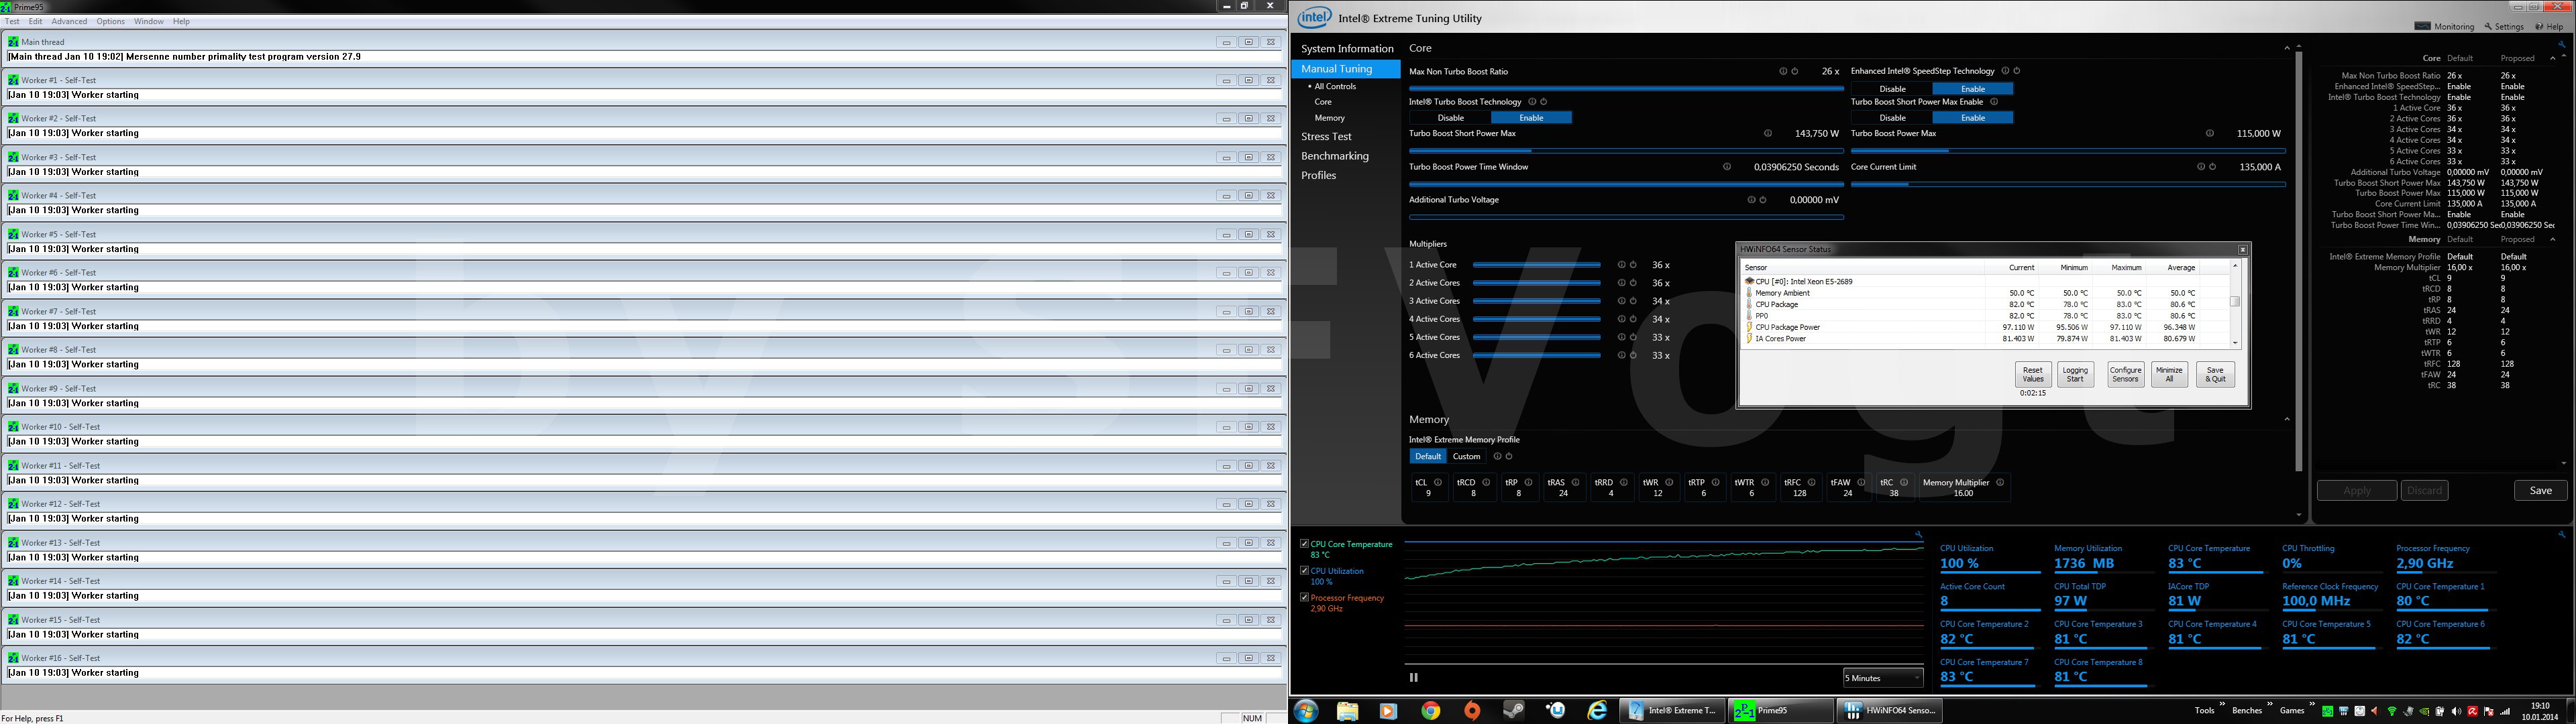
Task: Click Save button in XTU proposed panel
Action: coord(2540,491)
